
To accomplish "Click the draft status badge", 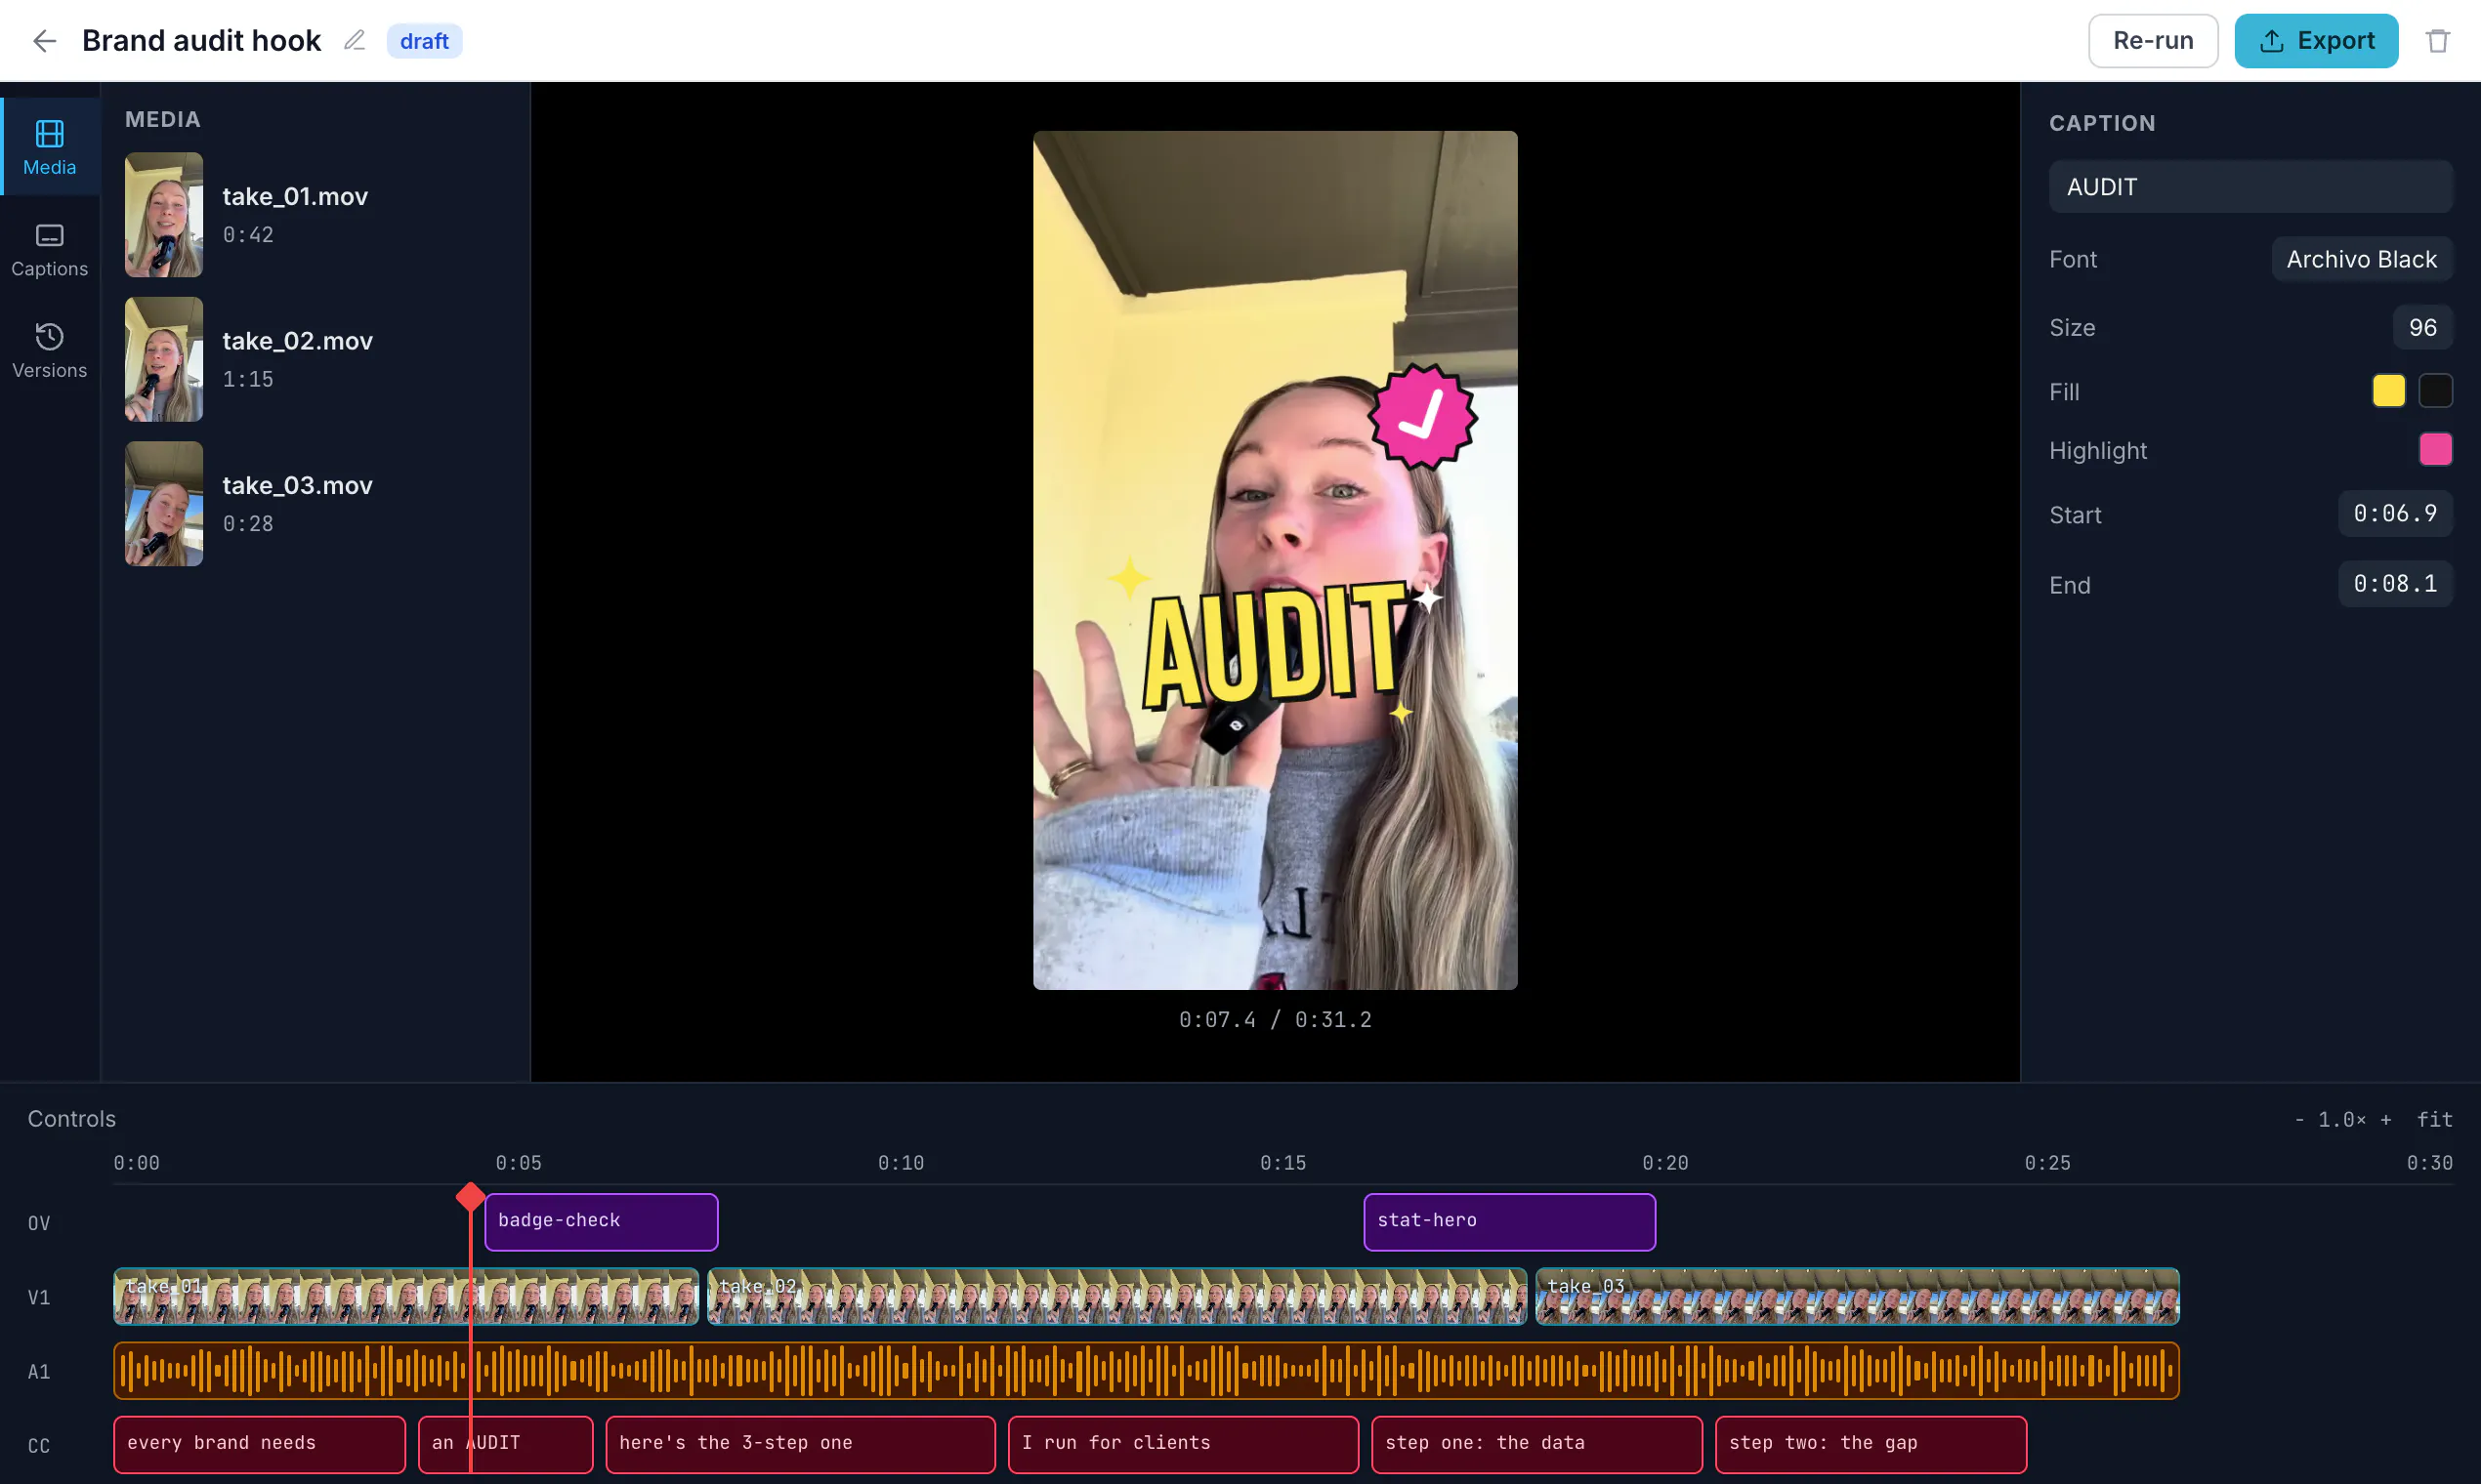I will coord(424,41).
